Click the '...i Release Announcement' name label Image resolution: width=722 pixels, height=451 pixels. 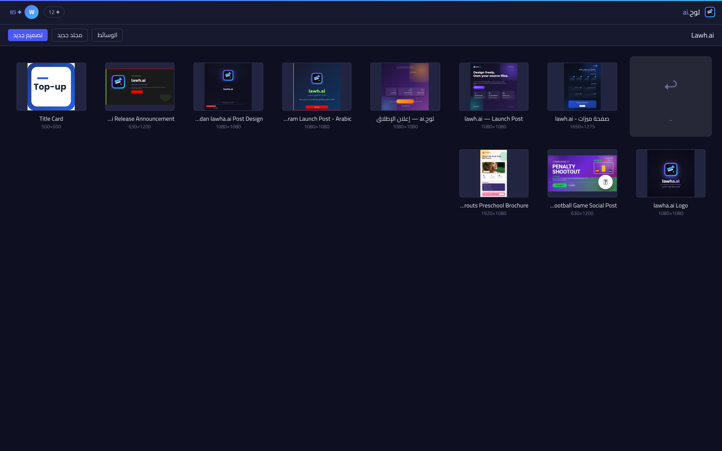point(141,119)
